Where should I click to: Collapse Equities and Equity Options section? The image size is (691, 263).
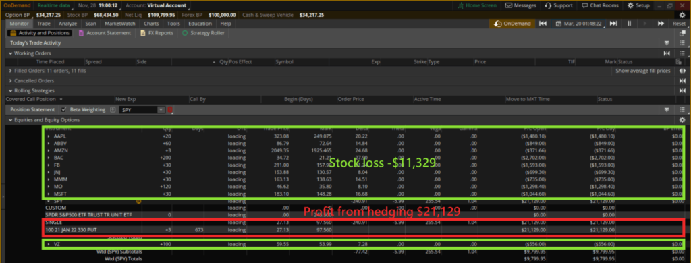(x=11, y=120)
